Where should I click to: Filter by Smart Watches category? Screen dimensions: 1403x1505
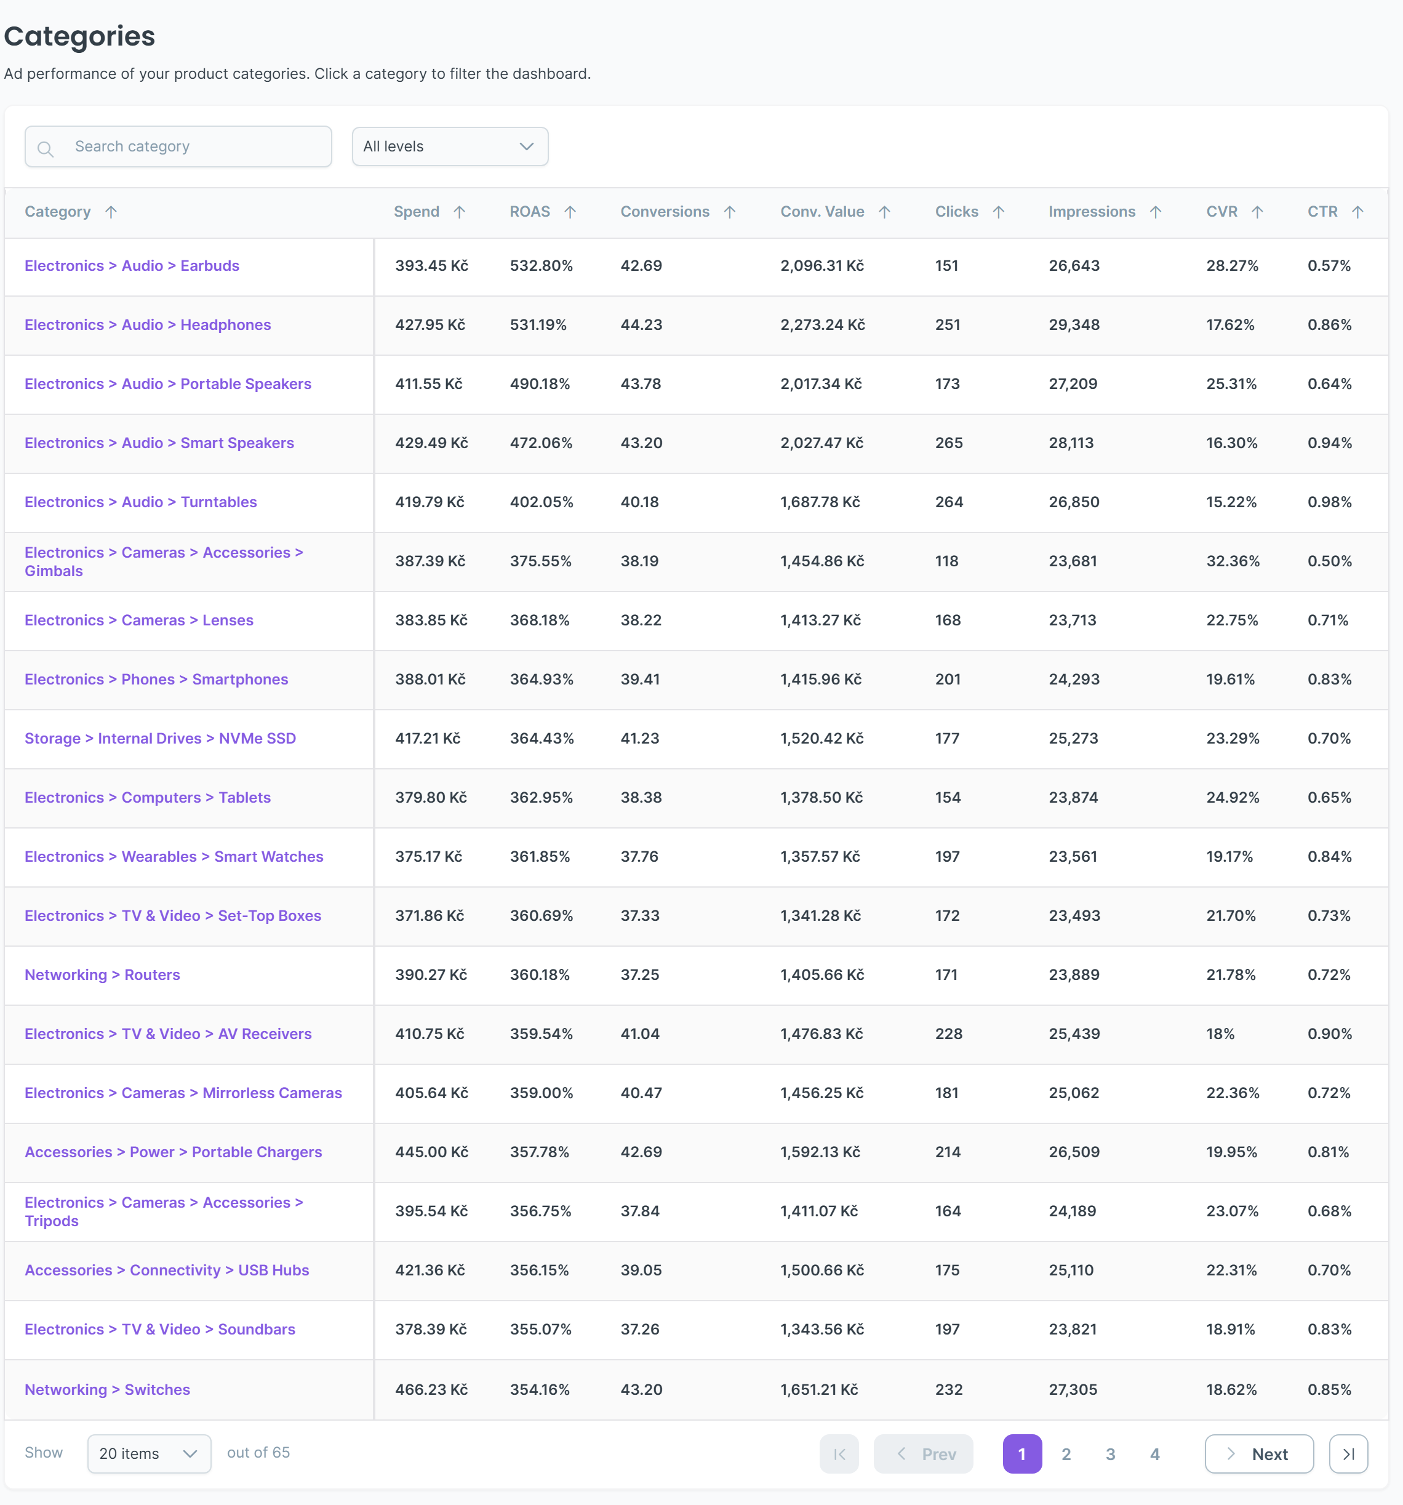[x=174, y=856]
